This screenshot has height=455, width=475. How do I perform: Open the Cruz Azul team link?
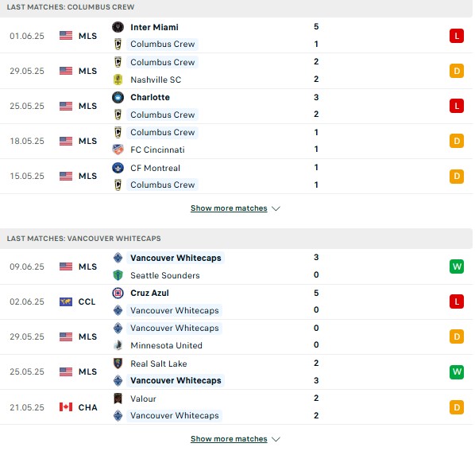(149, 293)
